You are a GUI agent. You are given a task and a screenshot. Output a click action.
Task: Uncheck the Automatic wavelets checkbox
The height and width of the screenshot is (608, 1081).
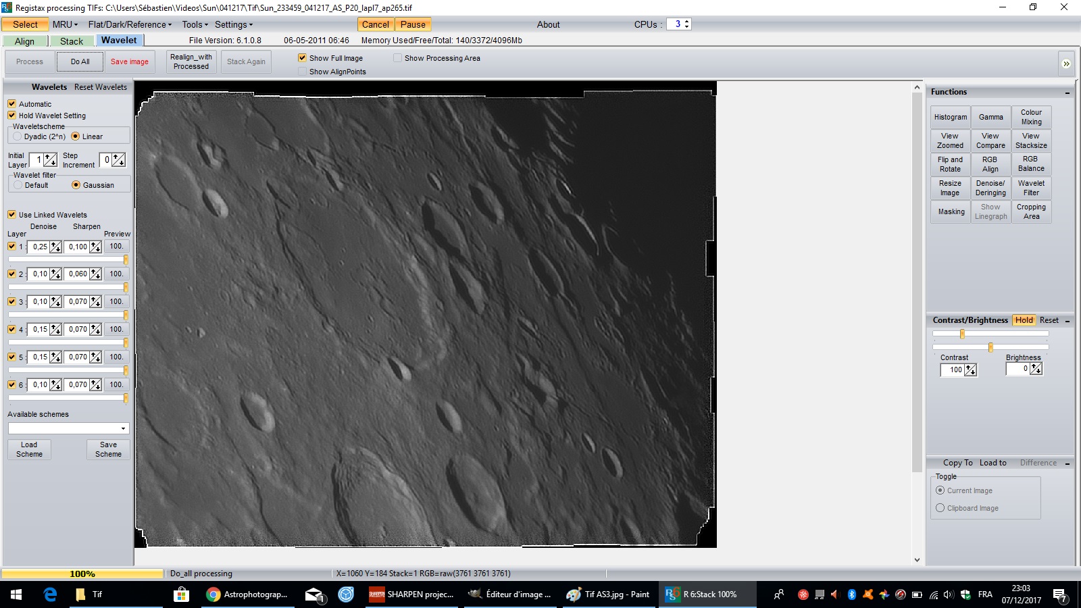pyautogui.click(x=11, y=104)
